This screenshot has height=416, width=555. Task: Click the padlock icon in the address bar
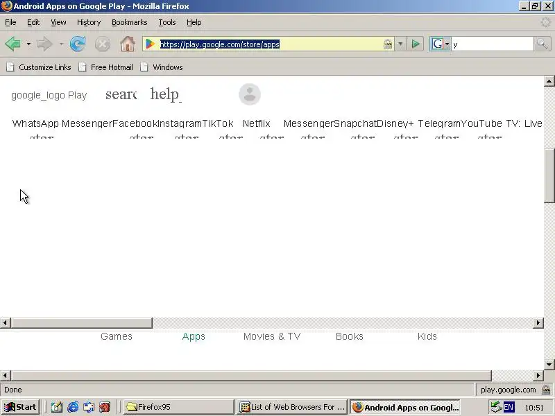(x=388, y=44)
